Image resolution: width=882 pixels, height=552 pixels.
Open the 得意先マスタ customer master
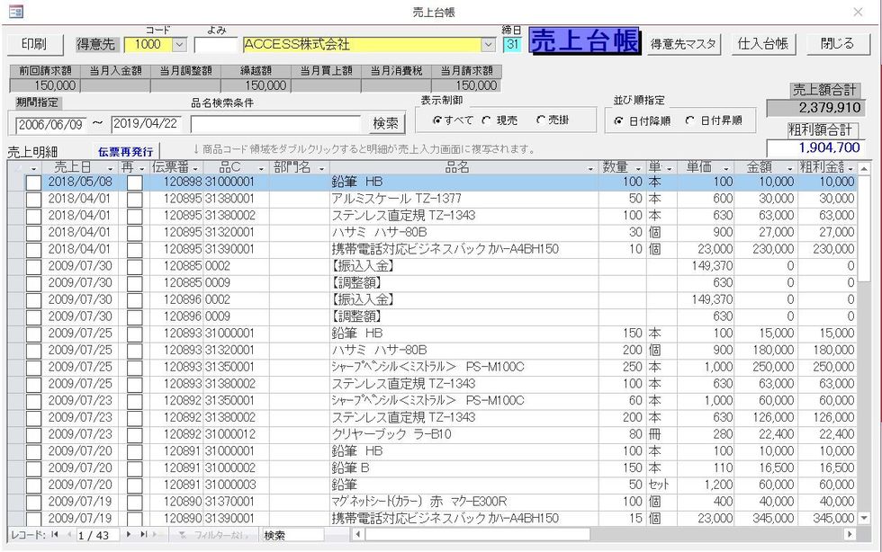tap(684, 43)
